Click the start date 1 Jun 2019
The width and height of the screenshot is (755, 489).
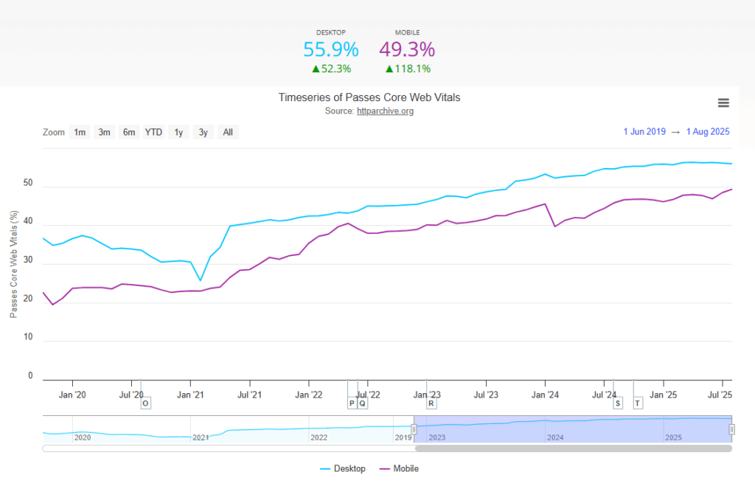(x=644, y=131)
